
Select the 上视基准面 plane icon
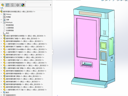(4, 28)
